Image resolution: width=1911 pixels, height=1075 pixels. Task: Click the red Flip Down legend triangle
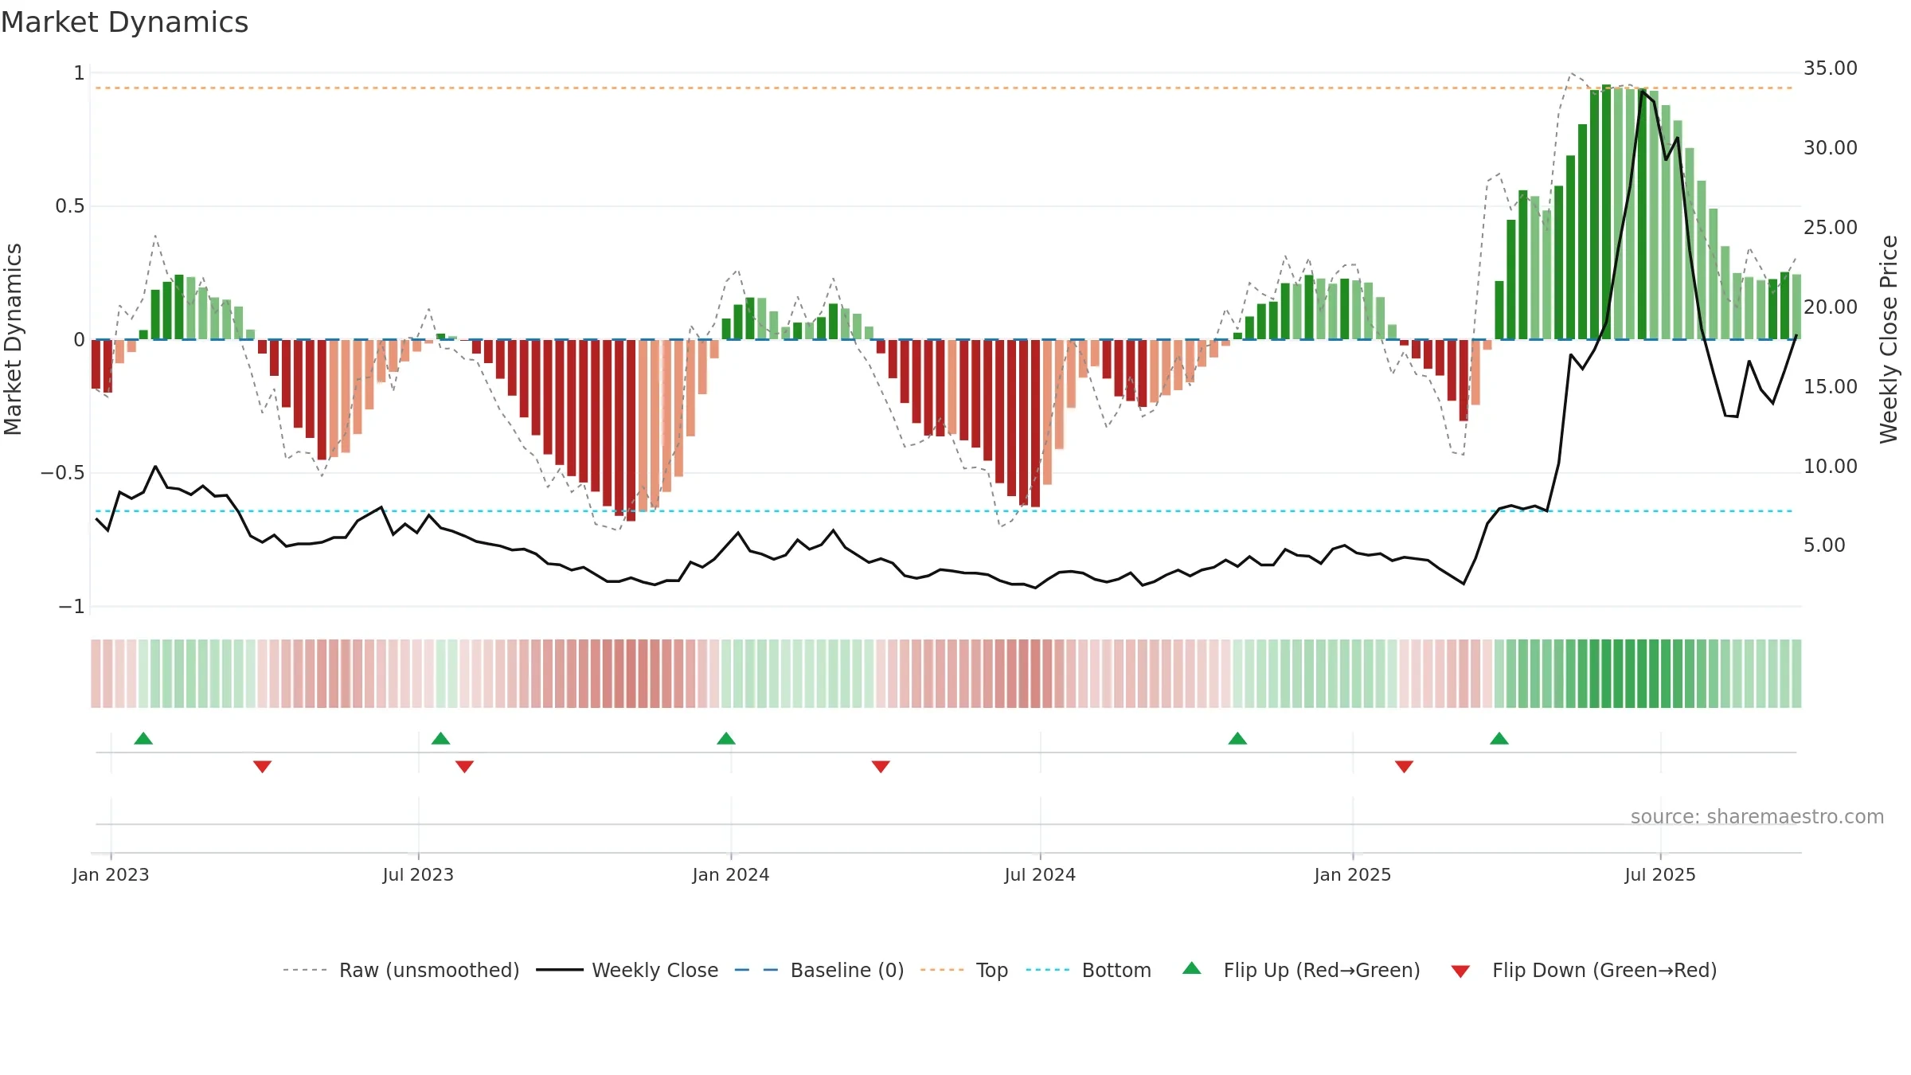pos(1460,971)
